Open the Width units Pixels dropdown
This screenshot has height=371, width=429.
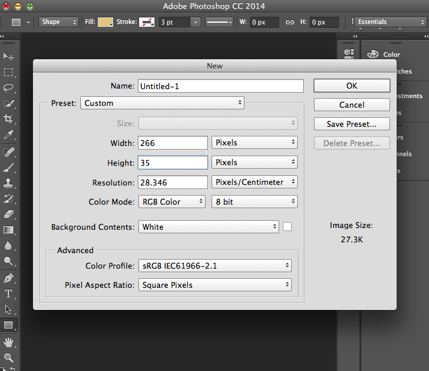pyautogui.click(x=255, y=142)
